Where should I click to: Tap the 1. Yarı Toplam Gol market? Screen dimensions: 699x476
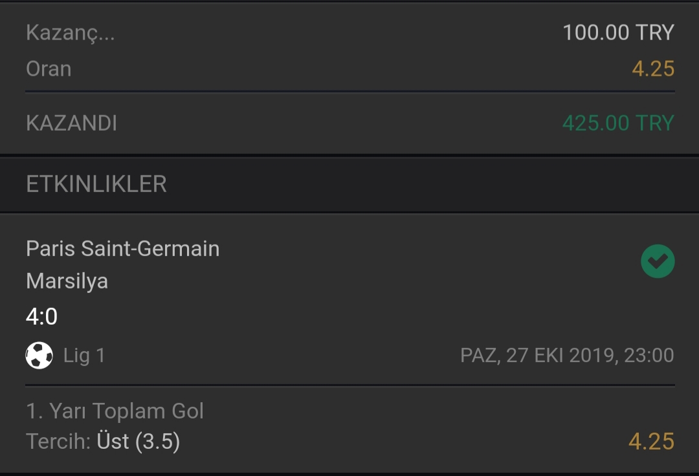tap(115, 411)
